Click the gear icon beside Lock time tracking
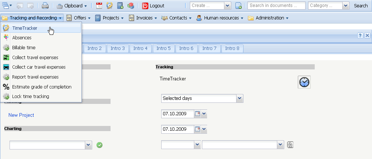The image size is (372, 159). pos(6,96)
